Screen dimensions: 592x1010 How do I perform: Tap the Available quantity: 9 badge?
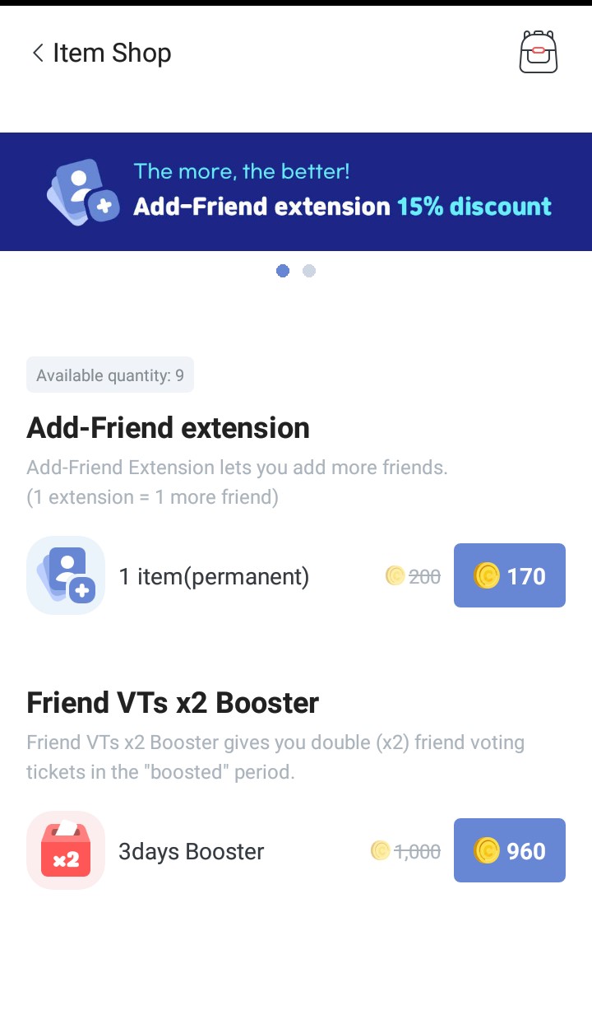[x=110, y=375]
